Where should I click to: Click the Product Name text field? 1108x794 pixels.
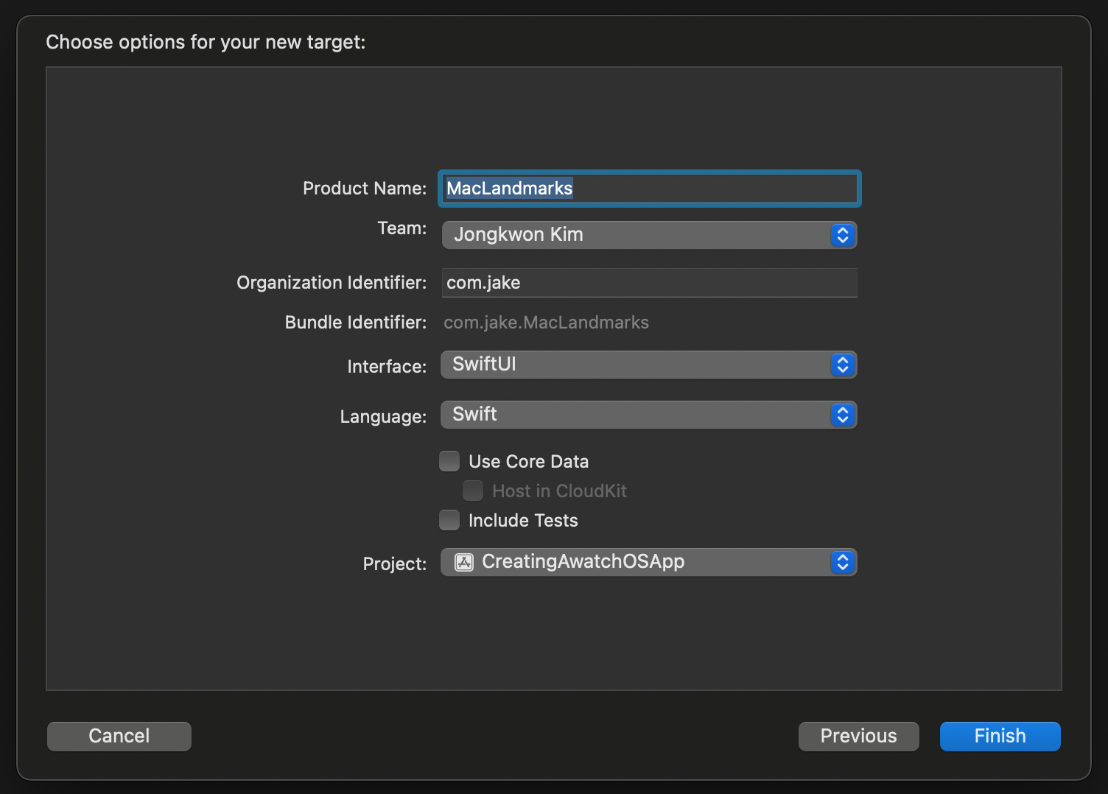(x=649, y=189)
